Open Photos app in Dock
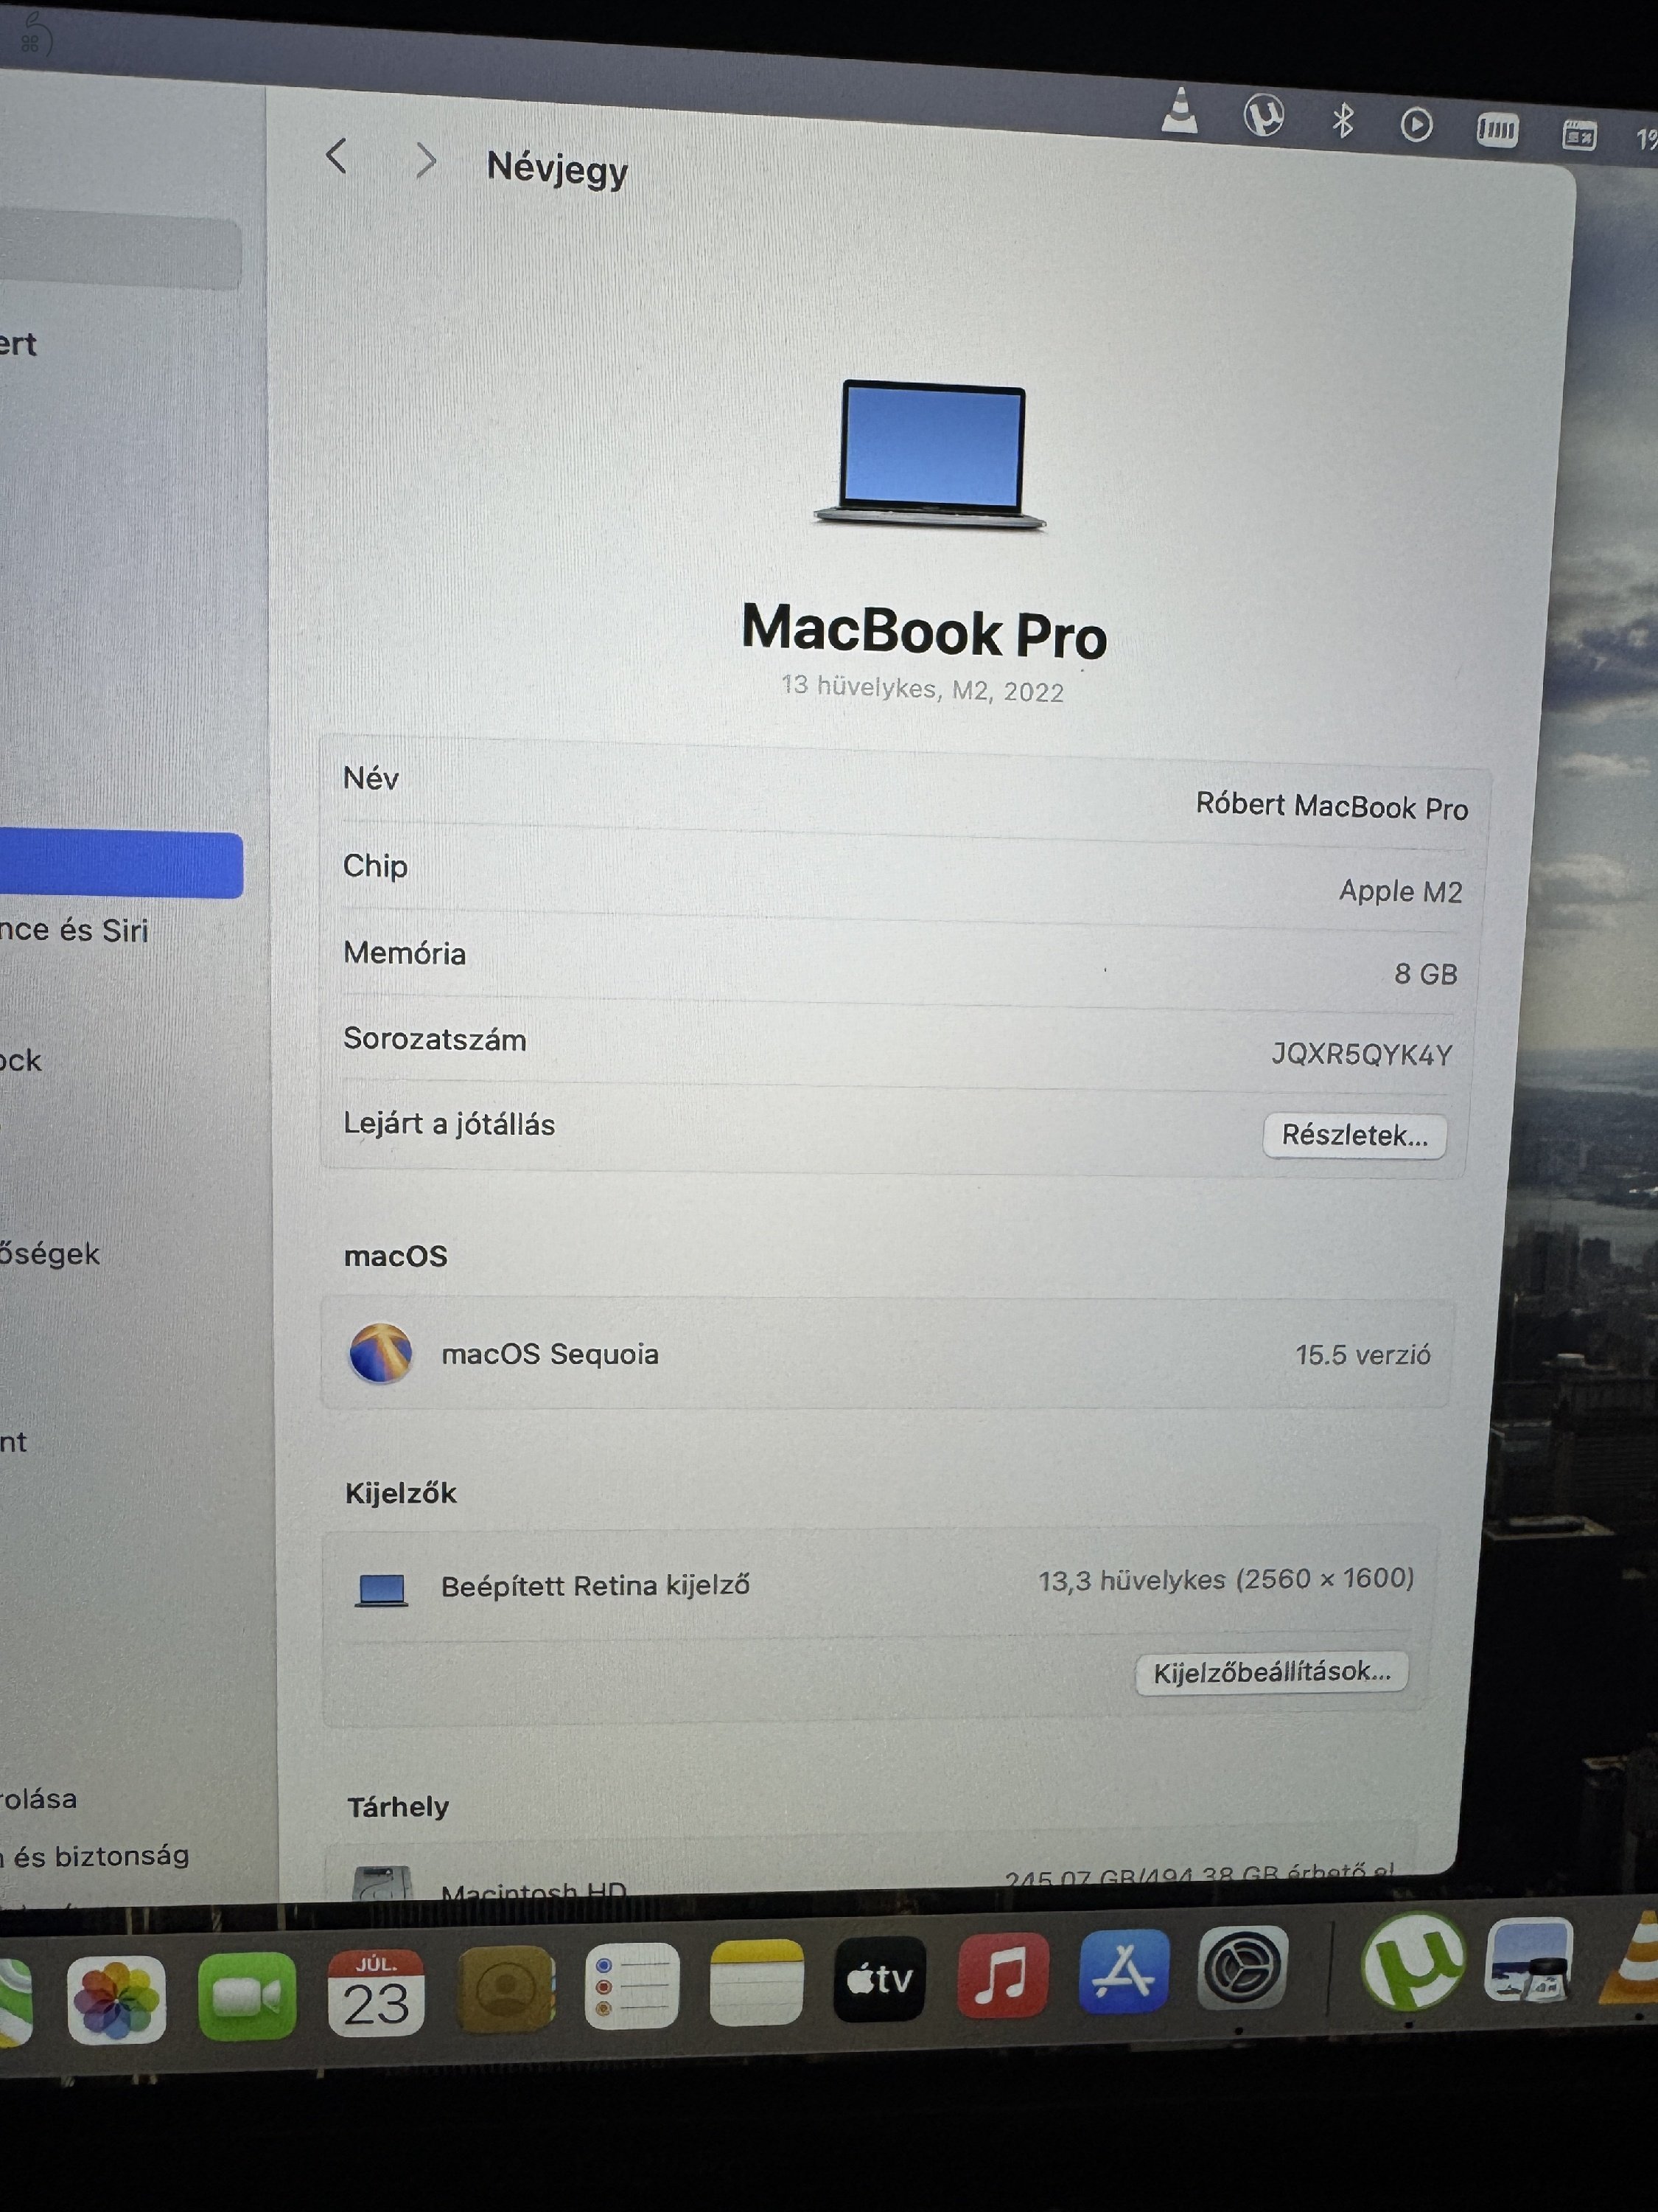The height and width of the screenshot is (2212, 1658). click(x=116, y=1999)
